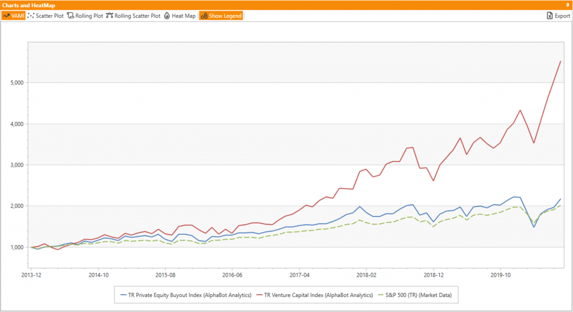Display the Heat Map view

click(180, 16)
